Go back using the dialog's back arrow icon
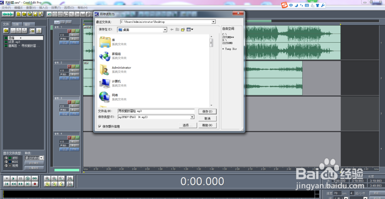 (x=172, y=30)
